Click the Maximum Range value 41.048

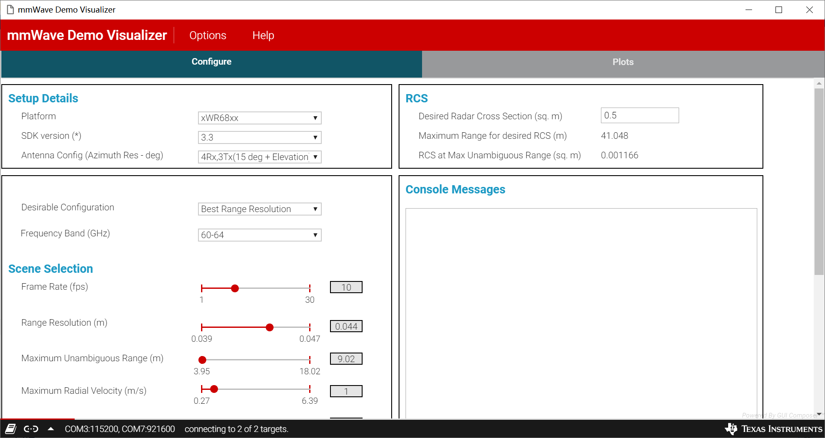coord(614,136)
